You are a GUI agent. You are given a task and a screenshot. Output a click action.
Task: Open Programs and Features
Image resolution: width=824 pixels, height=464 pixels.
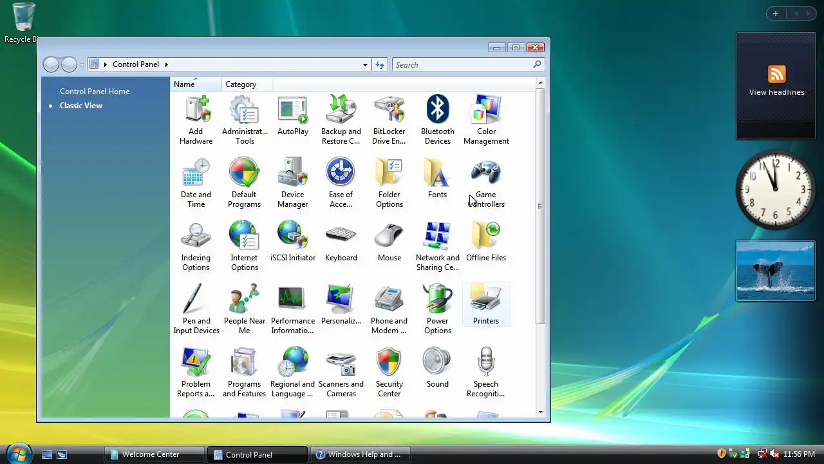[x=245, y=372]
